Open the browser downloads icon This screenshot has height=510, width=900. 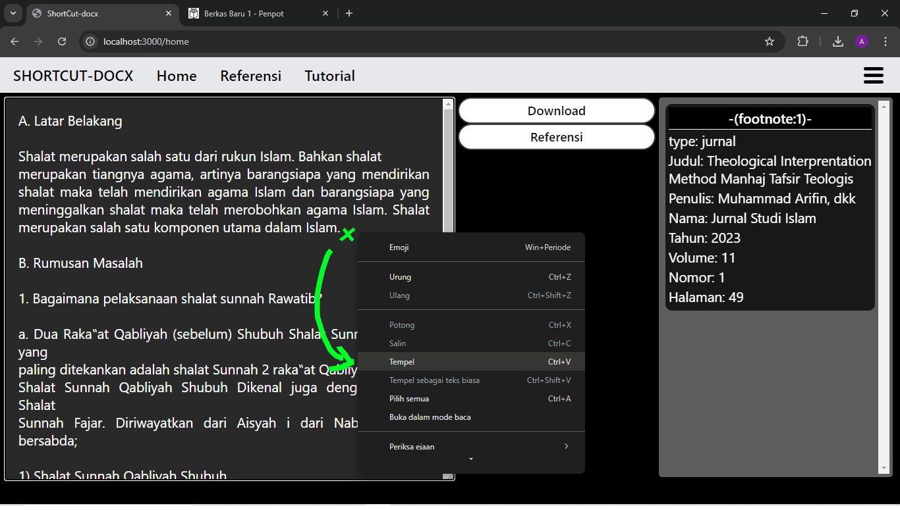click(838, 41)
